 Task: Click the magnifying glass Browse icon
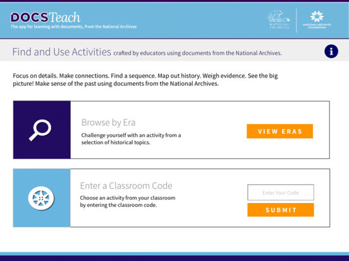(40, 130)
